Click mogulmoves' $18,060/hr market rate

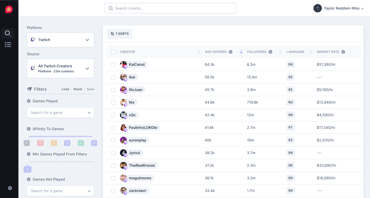pos(326,178)
